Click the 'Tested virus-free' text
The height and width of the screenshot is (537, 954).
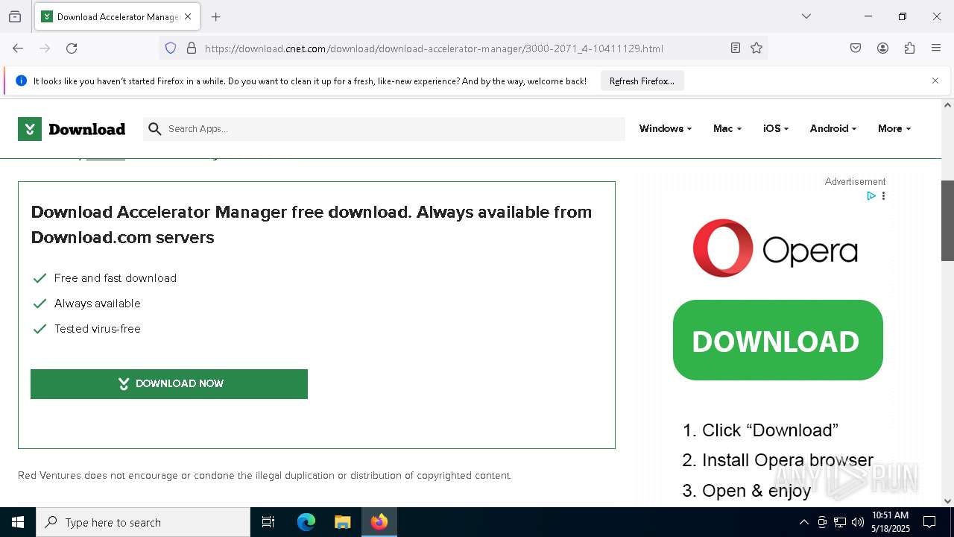[98, 329]
